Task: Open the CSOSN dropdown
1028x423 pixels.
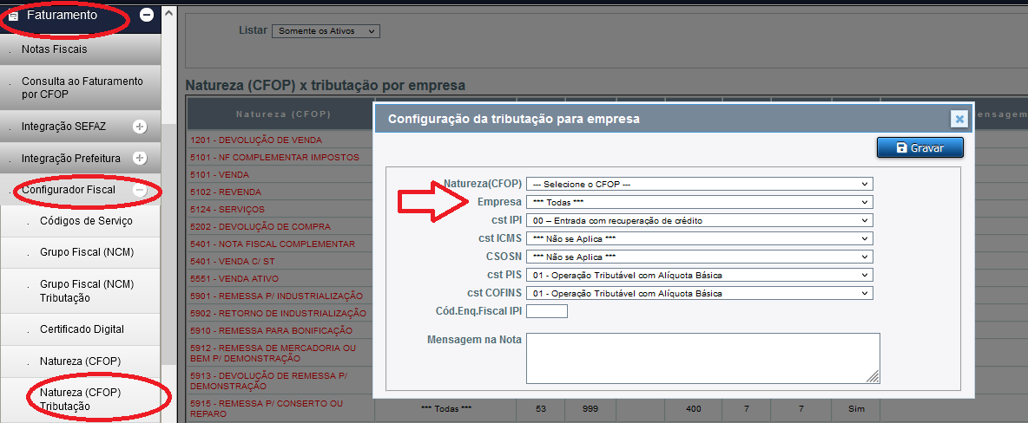Action: 699,257
